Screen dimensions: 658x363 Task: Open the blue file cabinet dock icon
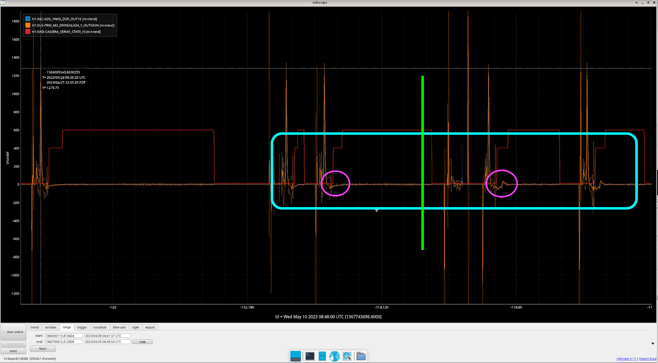click(322, 356)
